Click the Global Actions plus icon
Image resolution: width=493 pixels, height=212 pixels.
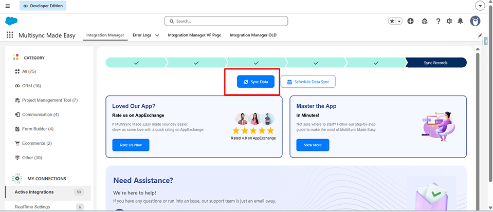coord(410,21)
